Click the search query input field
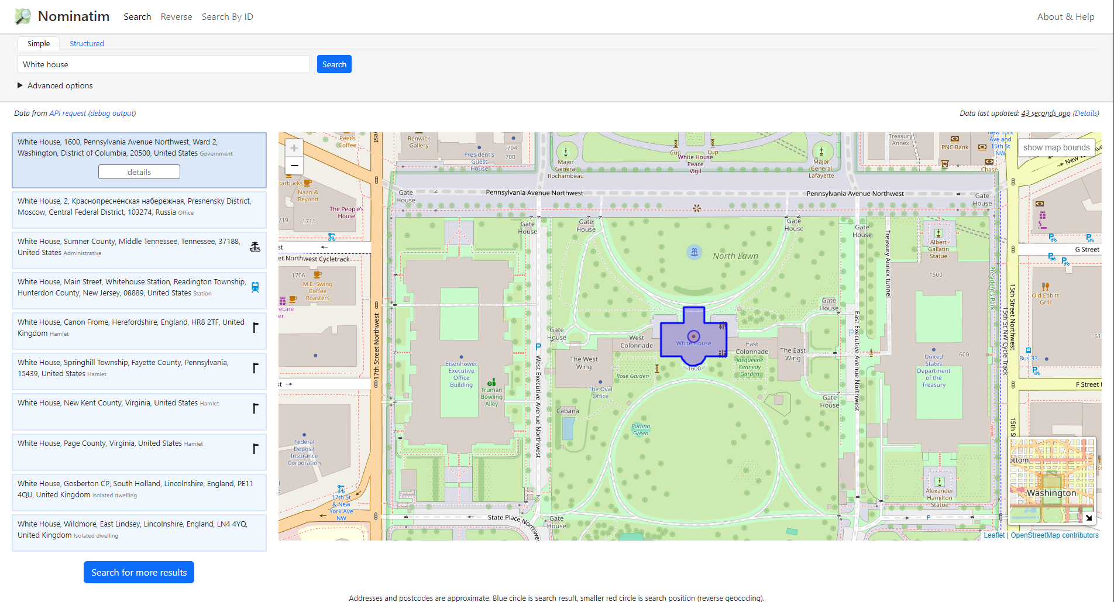This screenshot has width=1114, height=602. (x=164, y=64)
